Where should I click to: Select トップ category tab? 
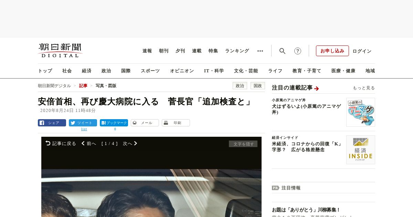pyautogui.click(x=45, y=71)
